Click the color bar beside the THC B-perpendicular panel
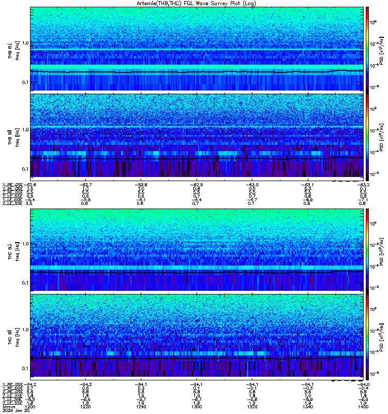This screenshot has height=414, width=388. [367, 252]
